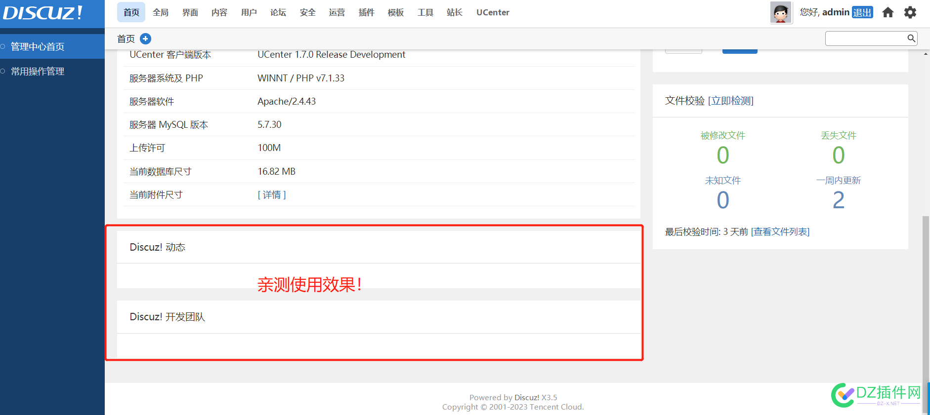The height and width of the screenshot is (415, 930).
Task: Click the search magnifier icon
Action: [x=911, y=38]
